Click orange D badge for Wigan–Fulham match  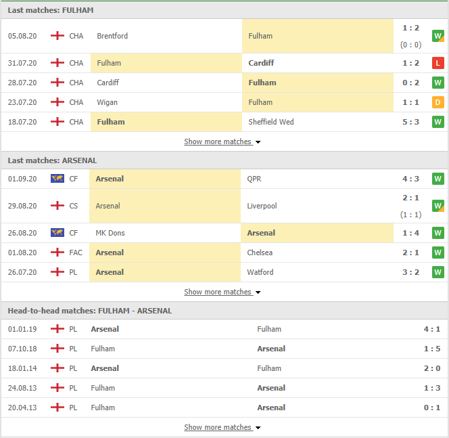tap(438, 102)
